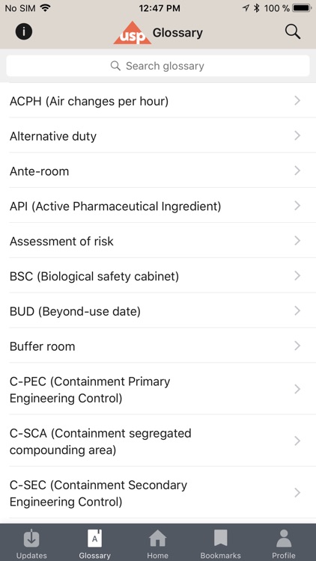Open API (Active Pharmaceutical Ingredient) entry
The width and height of the screenshot is (316, 561).
tap(158, 206)
